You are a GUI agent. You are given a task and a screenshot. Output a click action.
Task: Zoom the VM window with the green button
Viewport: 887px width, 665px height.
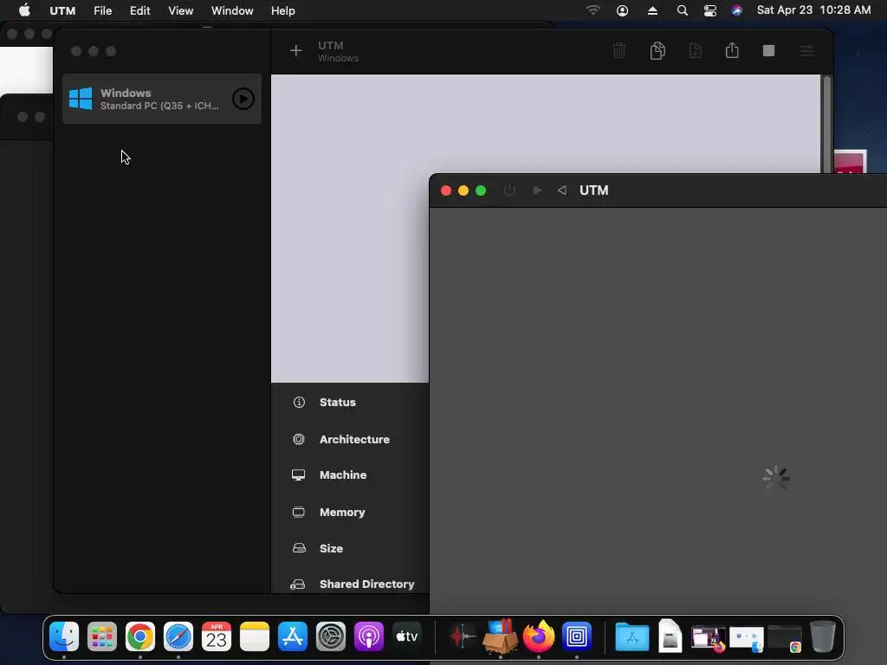481,190
